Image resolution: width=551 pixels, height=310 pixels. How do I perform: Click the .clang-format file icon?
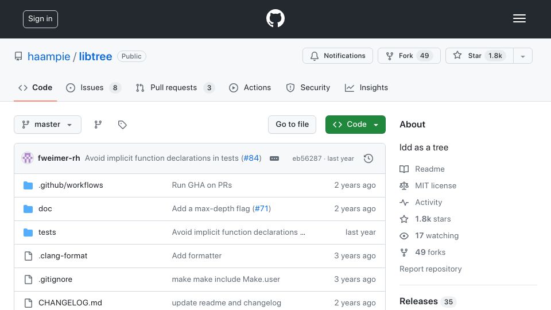click(28, 256)
